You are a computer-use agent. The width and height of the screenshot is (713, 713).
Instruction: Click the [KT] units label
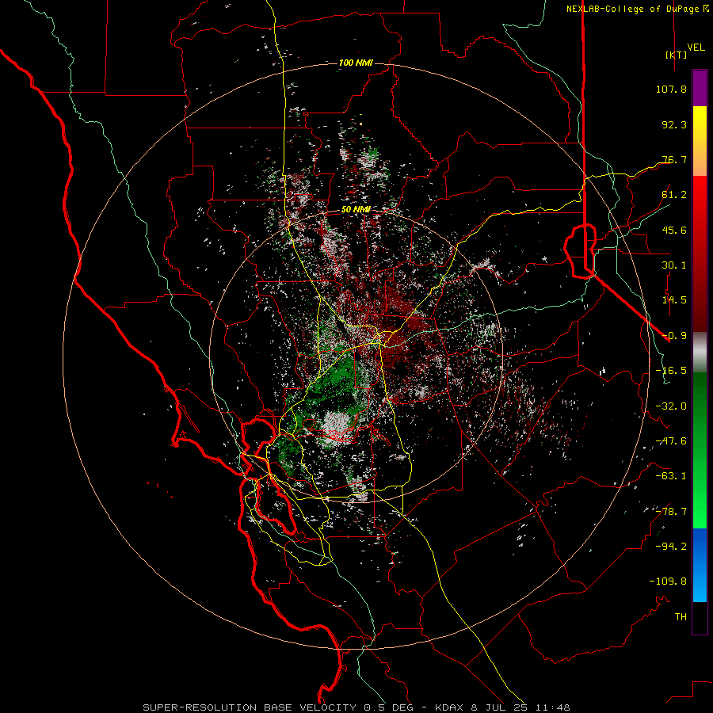677,55
